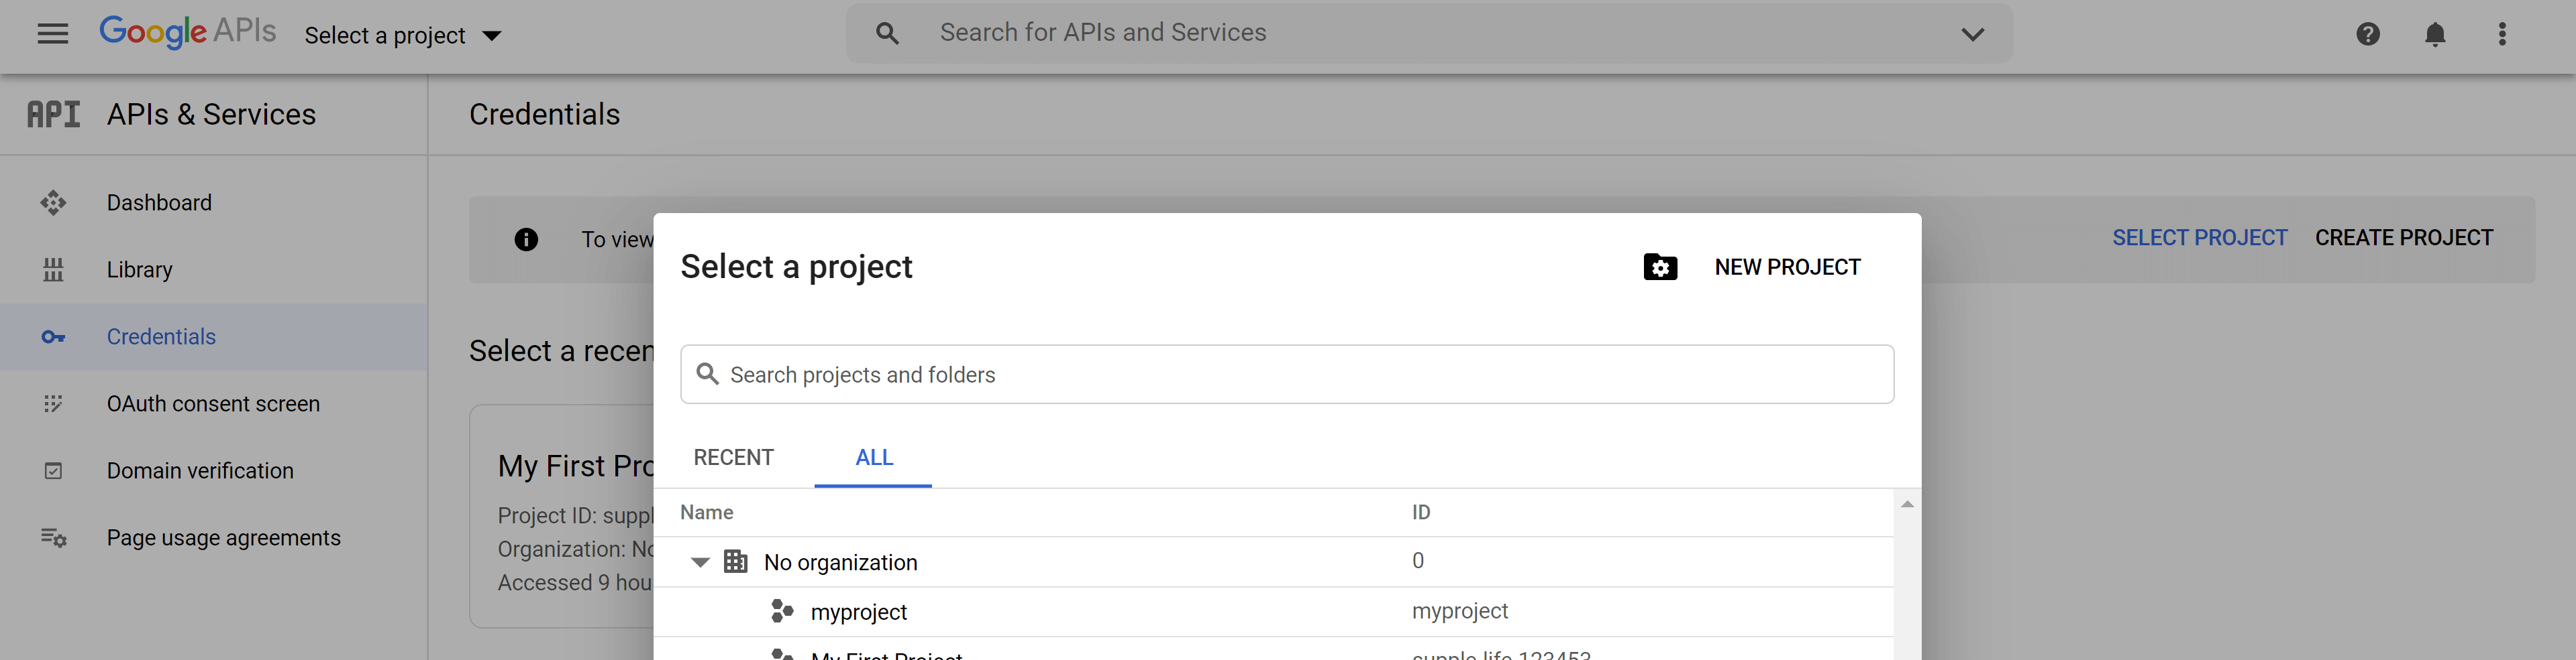This screenshot has height=660, width=2576.
Task: Click the Dashboard sidebar icon
Action: click(53, 203)
